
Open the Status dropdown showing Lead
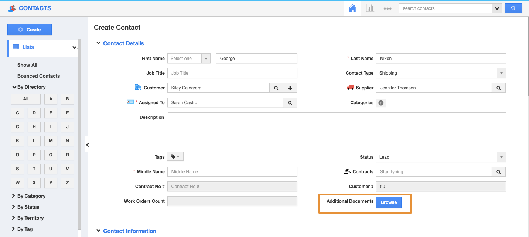[x=501, y=157]
